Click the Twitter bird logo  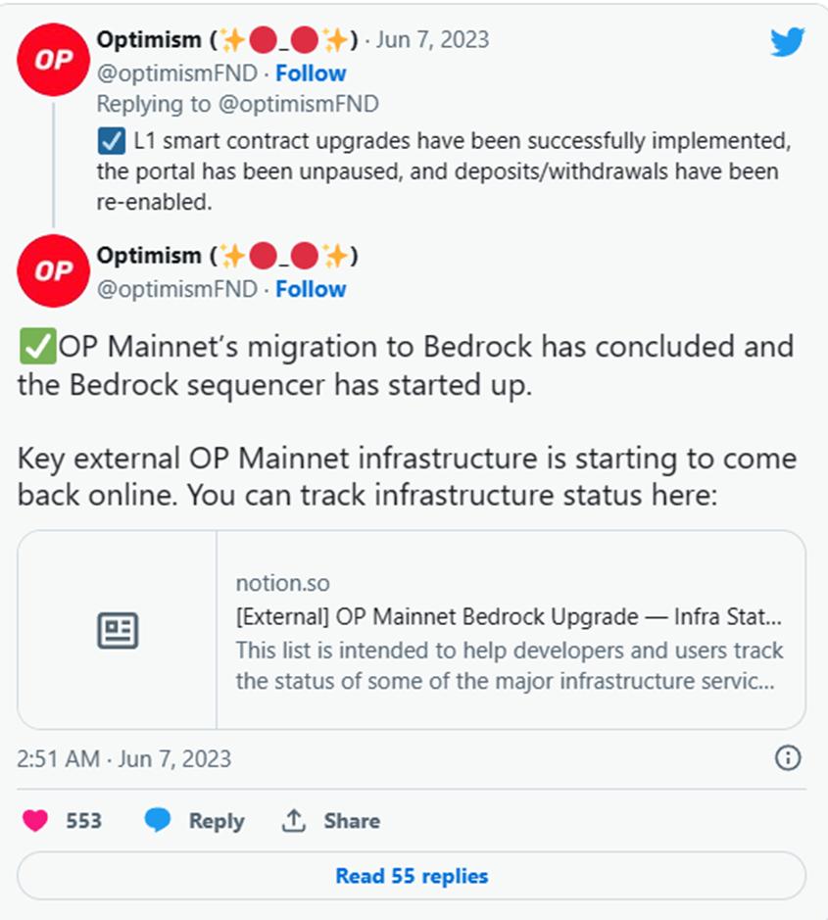[x=787, y=41]
